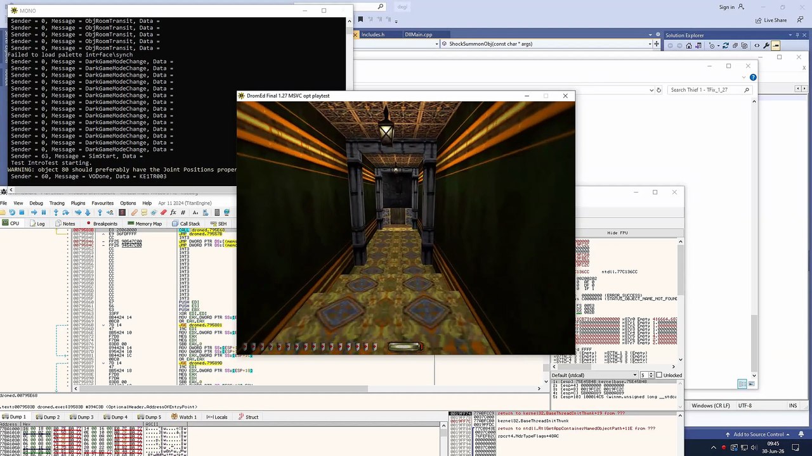Refresh the File Explorer address bar
812x456 pixels.
pos(658,90)
